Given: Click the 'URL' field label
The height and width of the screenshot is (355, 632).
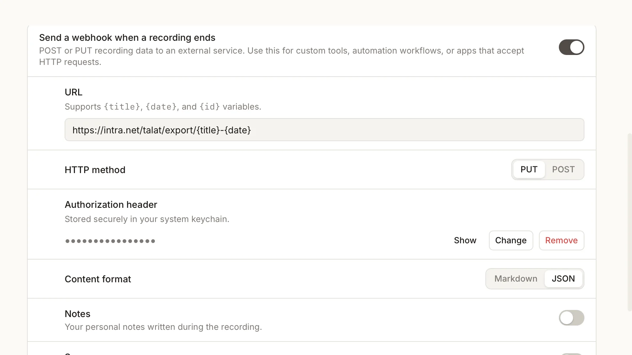Looking at the screenshot, I should coord(73,92).
